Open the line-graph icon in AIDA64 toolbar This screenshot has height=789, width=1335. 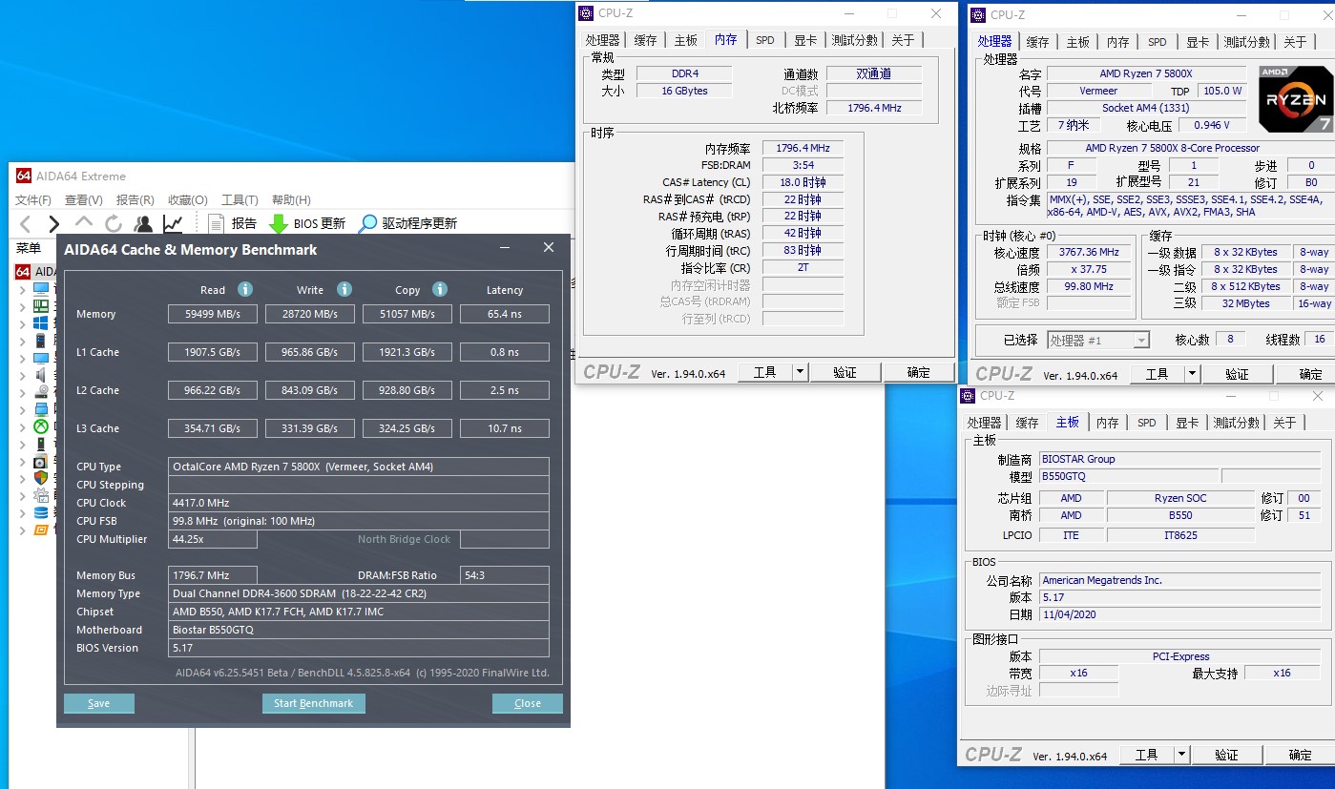pos(173,223)
